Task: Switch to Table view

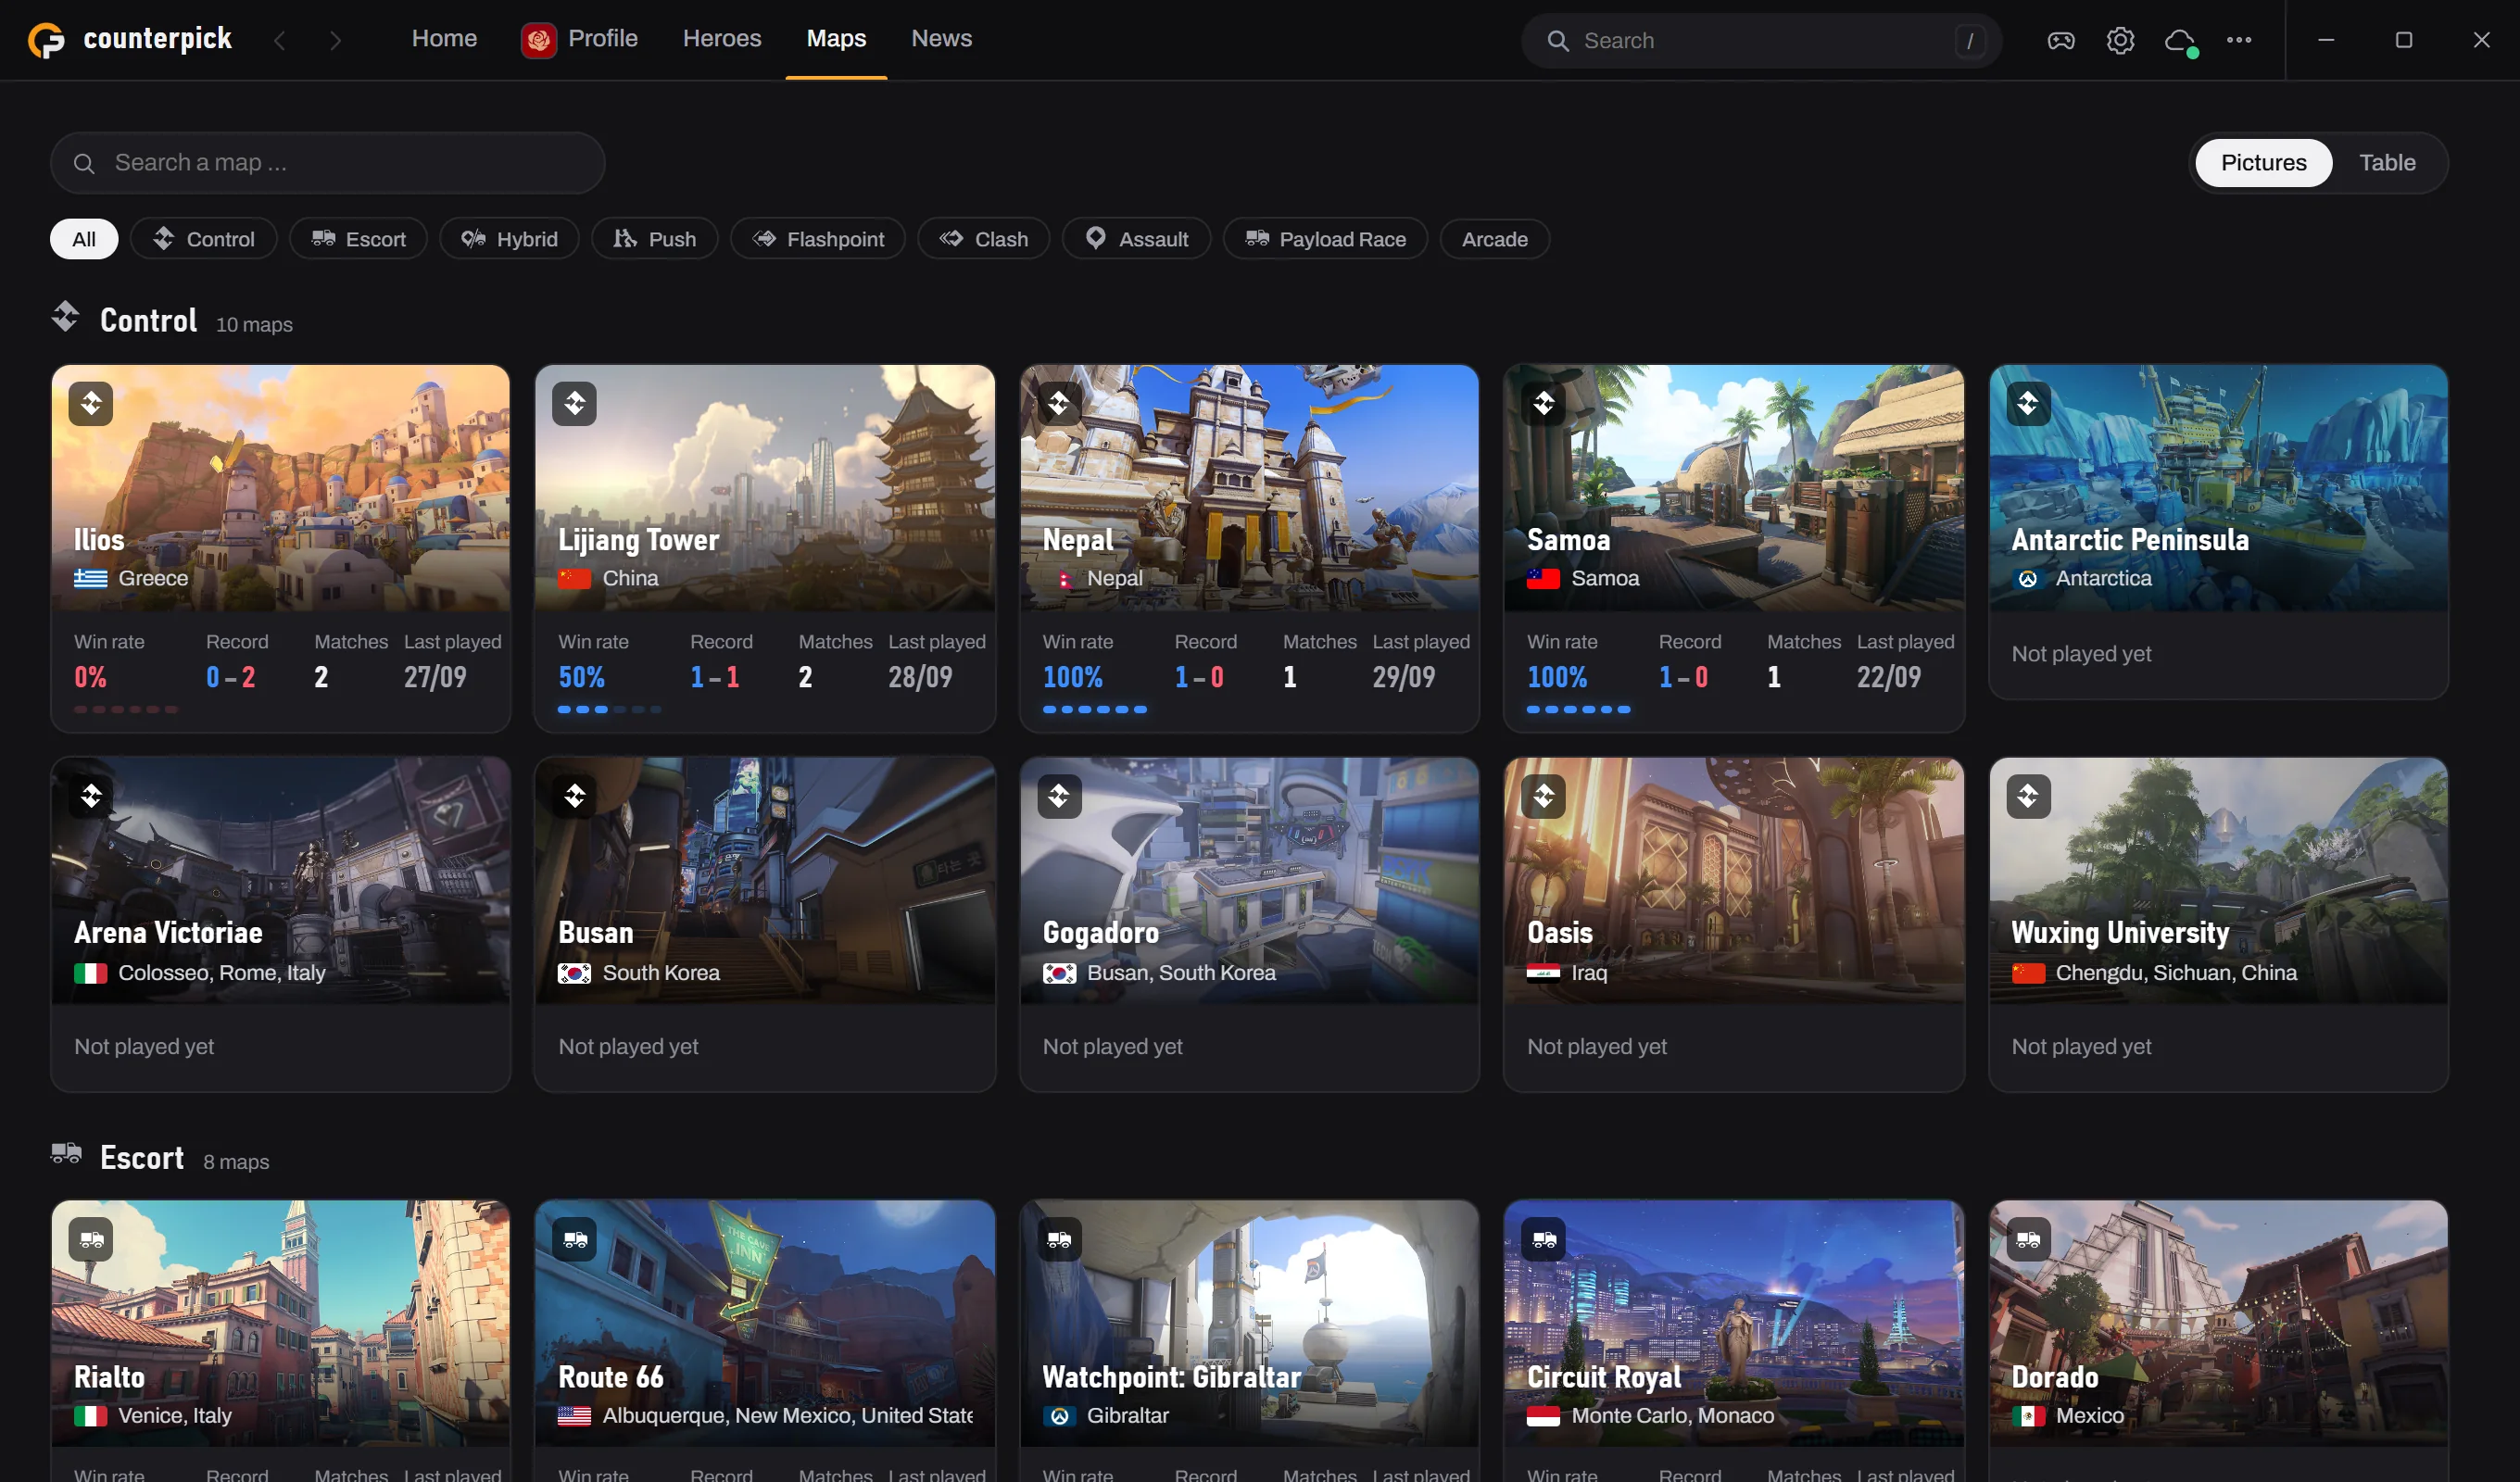Action: coord(2387,163)
